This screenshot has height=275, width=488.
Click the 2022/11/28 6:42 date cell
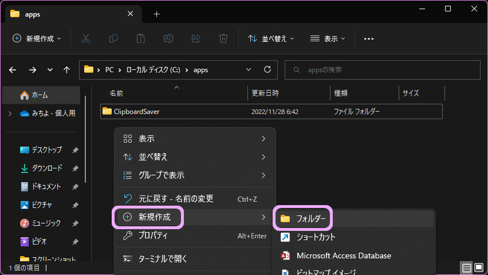click(275, 112)
